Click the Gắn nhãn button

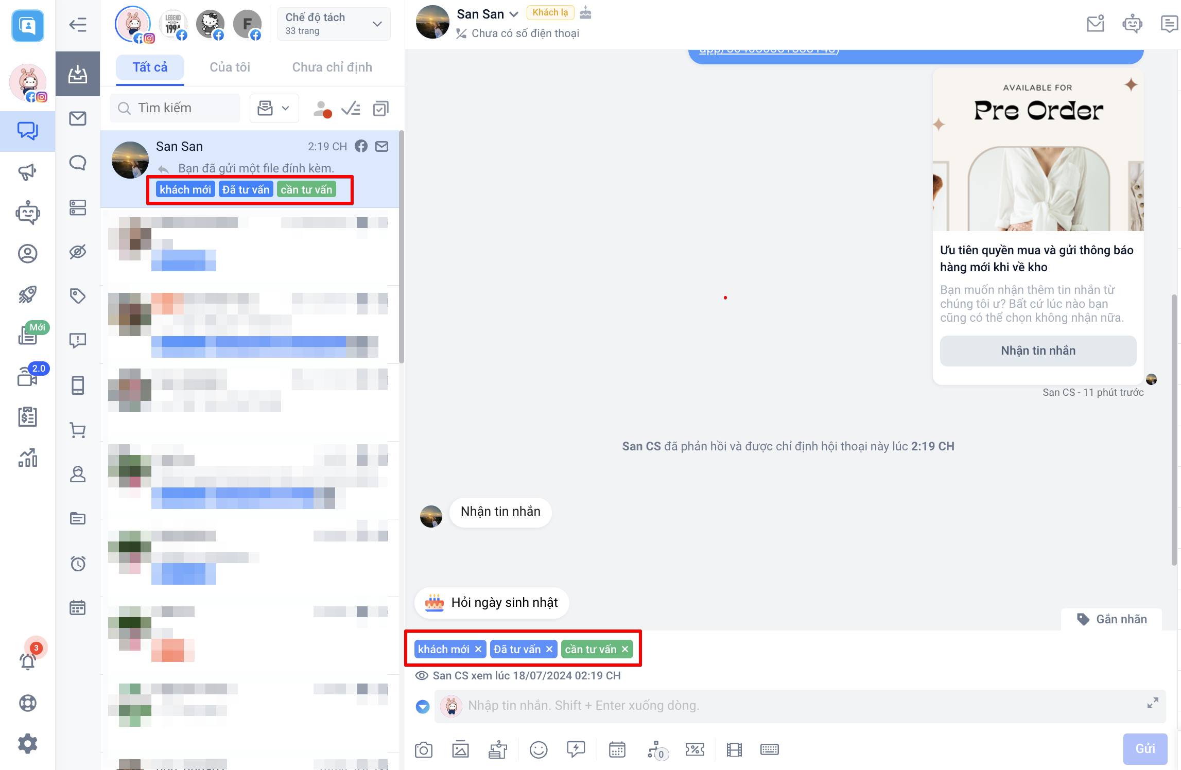1112,619
